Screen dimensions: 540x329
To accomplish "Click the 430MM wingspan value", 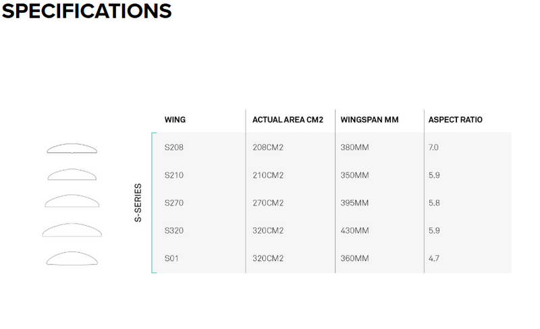I will (355, 231).
